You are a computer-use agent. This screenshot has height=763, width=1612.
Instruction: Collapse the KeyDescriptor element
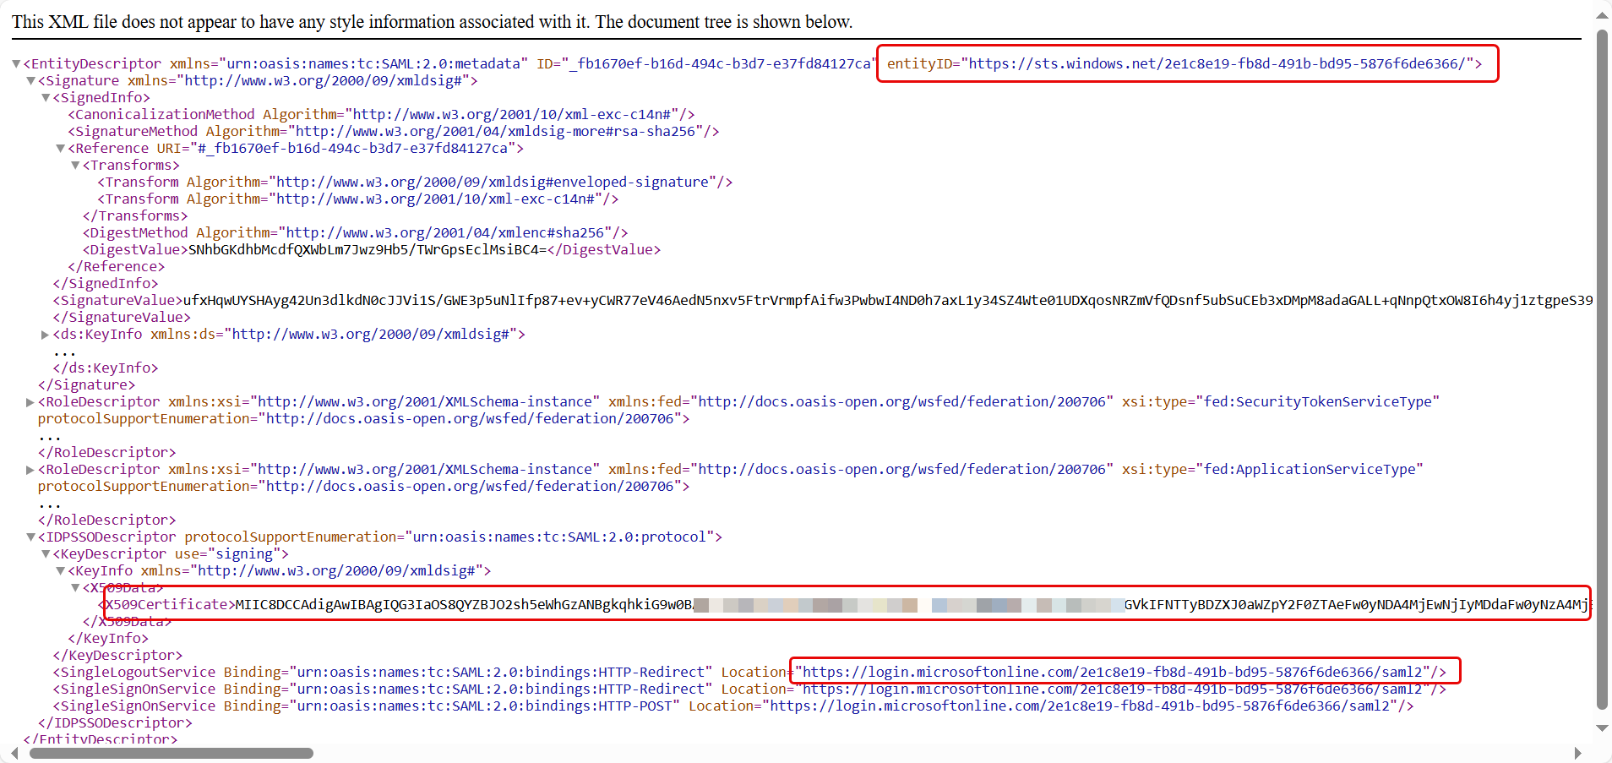[x=46, y=554]
